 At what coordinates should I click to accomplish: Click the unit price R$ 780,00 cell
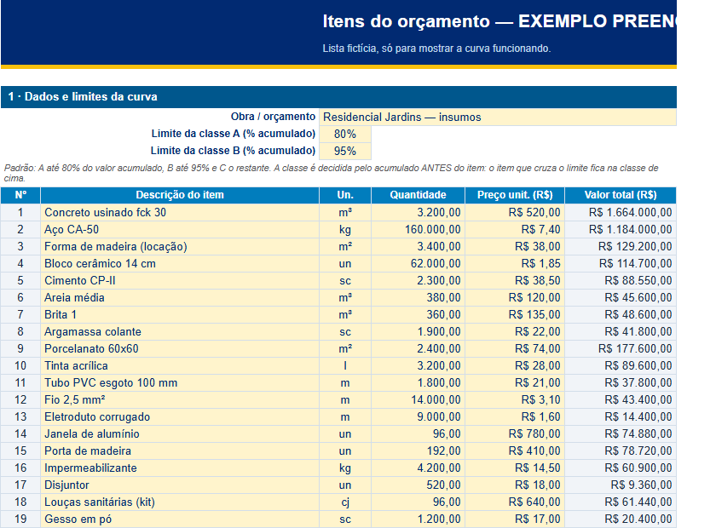click(515, 434)
